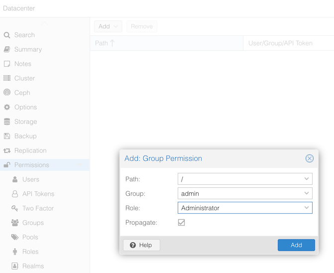The width and height of the screenshot is (334, 273).
Task: Click the Ceph icon in sidebar
Action: tap(7, 93)
